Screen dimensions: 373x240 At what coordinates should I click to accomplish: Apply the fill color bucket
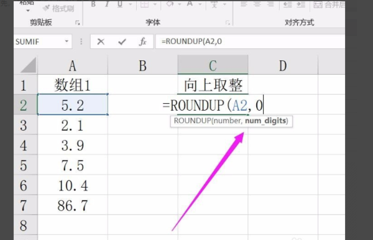170,4
